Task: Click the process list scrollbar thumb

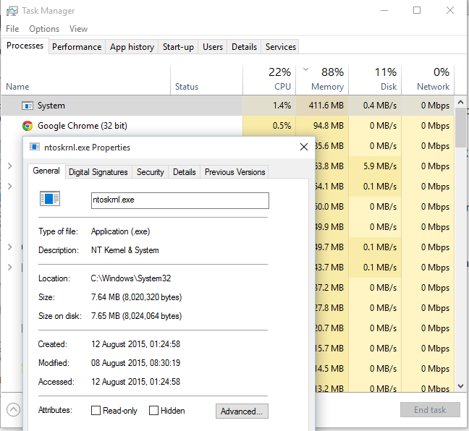Action: click(460, 127)
